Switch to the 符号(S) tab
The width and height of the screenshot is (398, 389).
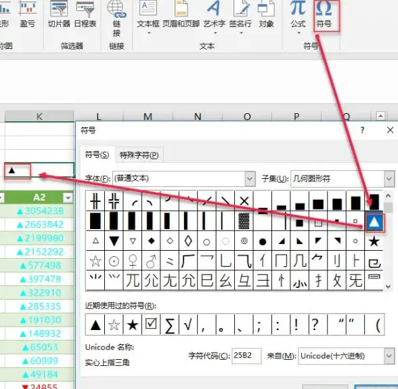[x=97, y=155]
